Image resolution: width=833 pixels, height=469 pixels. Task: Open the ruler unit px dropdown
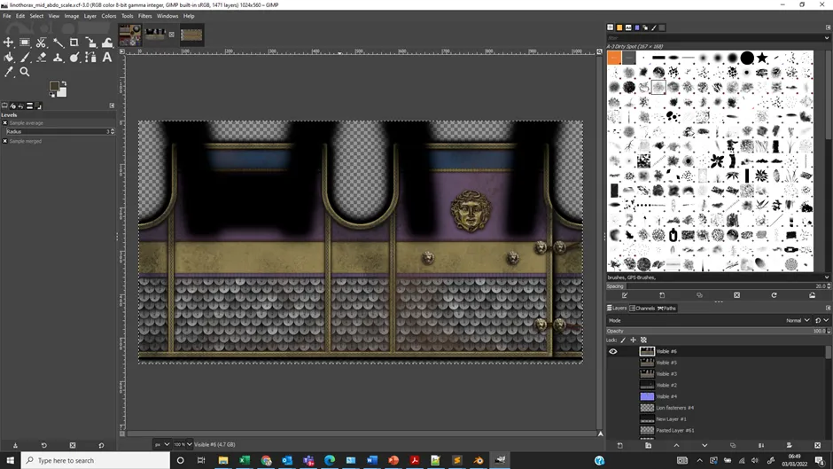[x=162, y=444]
